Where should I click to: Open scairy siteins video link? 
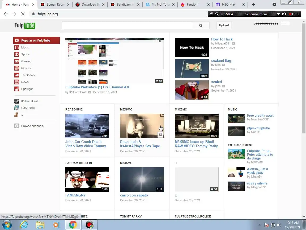pyautogui.click(x=257, y=183)
